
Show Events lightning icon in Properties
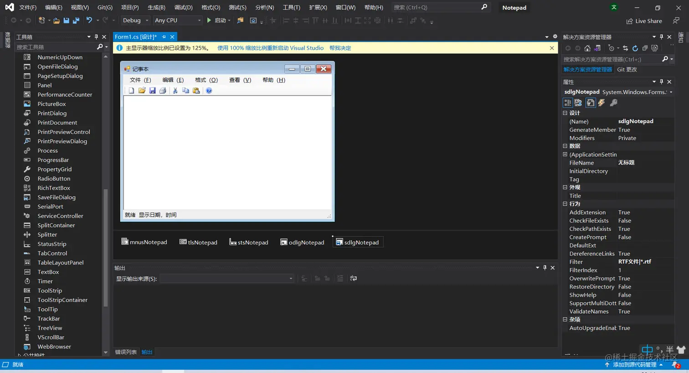tap(602, 103)
